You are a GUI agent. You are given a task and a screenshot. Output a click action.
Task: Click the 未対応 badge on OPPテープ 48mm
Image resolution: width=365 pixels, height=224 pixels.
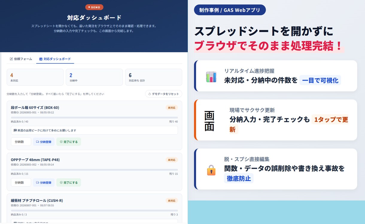coord(171,160)
